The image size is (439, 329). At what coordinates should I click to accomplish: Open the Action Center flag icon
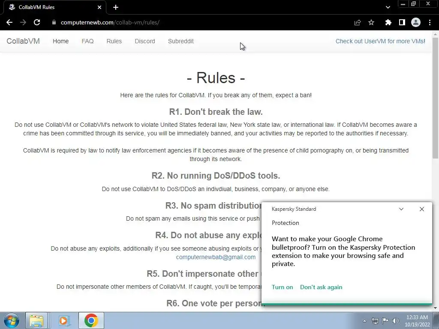pyautogui.click(x=385, y=321)
